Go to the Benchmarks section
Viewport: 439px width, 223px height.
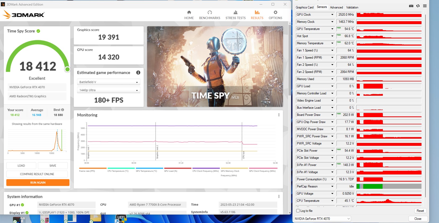pyautogui.click(x=210, y=15)
